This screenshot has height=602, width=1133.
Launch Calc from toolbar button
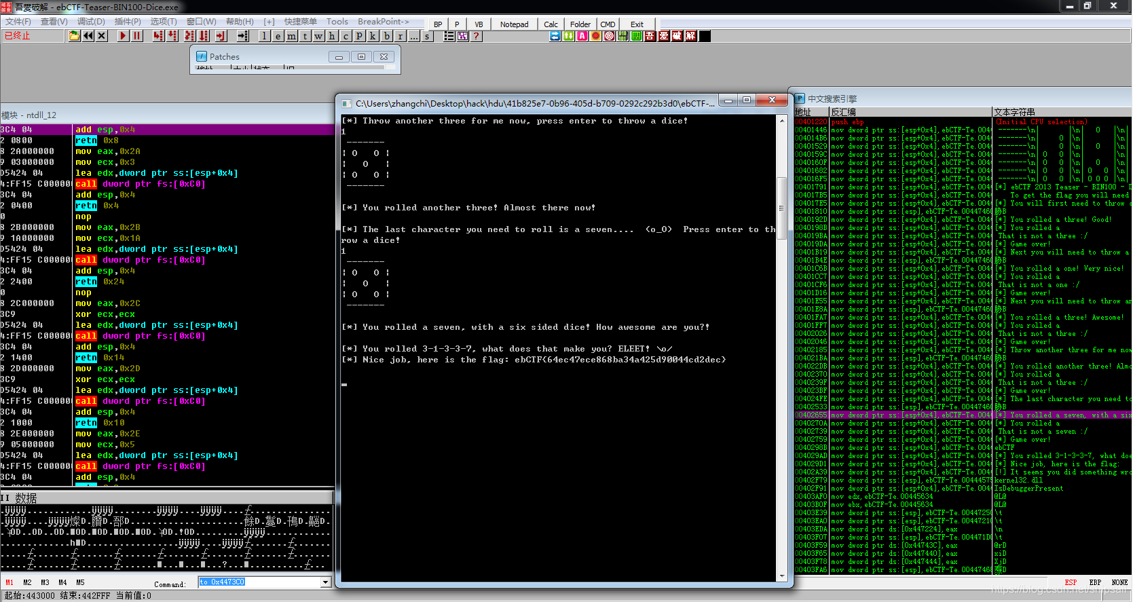[551, 24]
